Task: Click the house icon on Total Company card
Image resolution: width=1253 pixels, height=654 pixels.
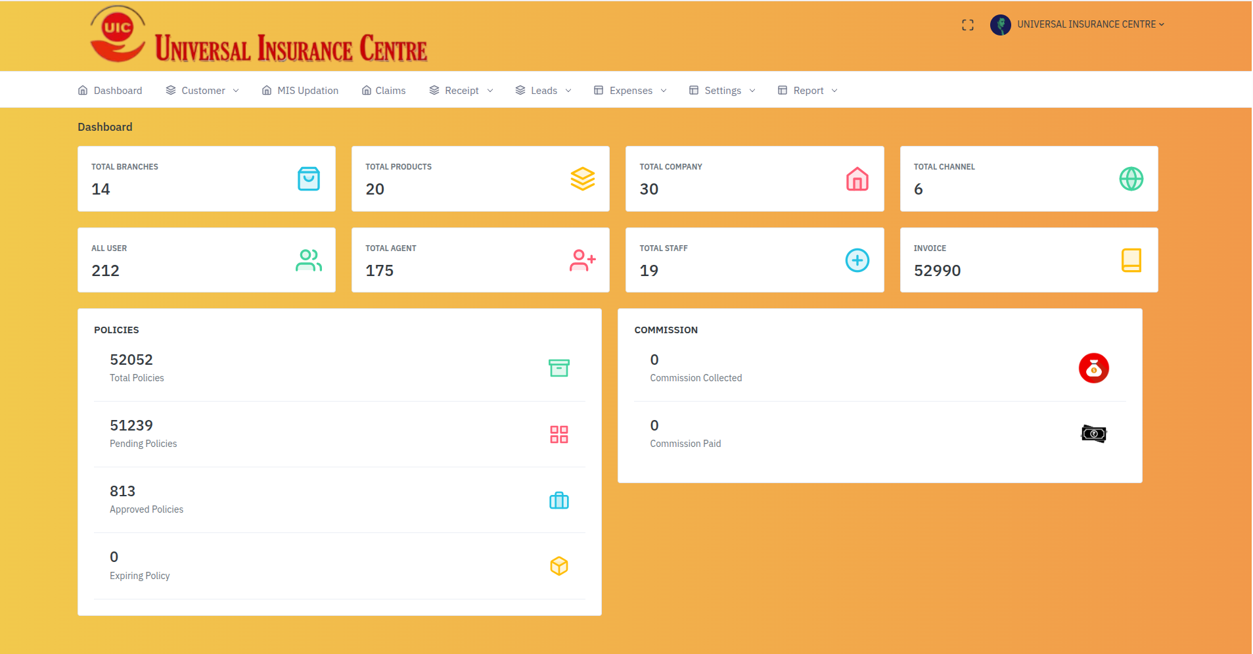Action: click(857, 178)
